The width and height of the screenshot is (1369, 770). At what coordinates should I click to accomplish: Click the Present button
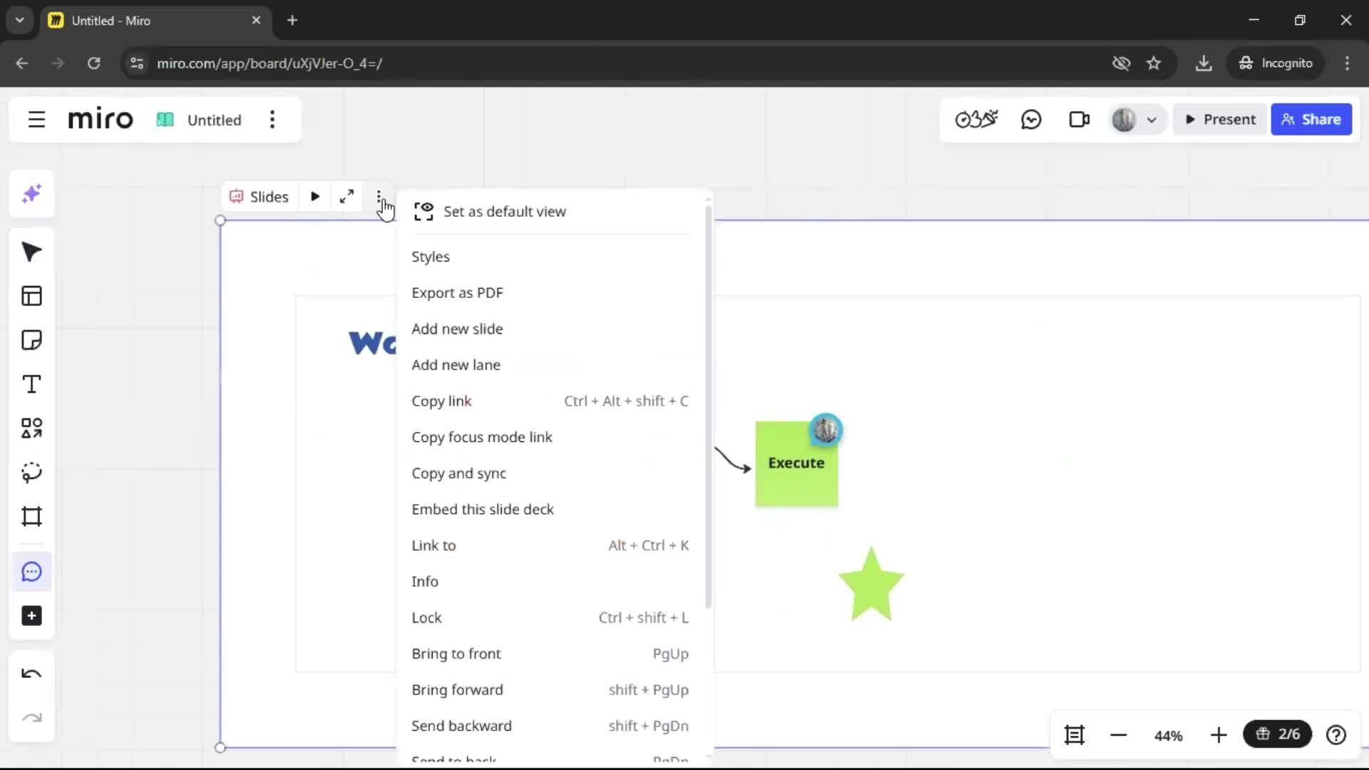[1220, 120]
